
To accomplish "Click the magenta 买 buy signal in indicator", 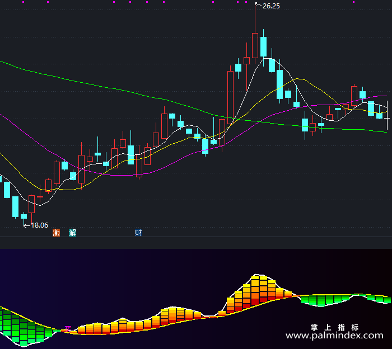I will pos(68,328).
